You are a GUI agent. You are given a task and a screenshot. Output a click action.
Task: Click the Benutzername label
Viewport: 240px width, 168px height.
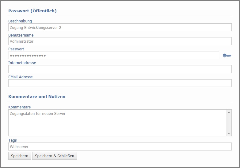(x=21, y=35)
